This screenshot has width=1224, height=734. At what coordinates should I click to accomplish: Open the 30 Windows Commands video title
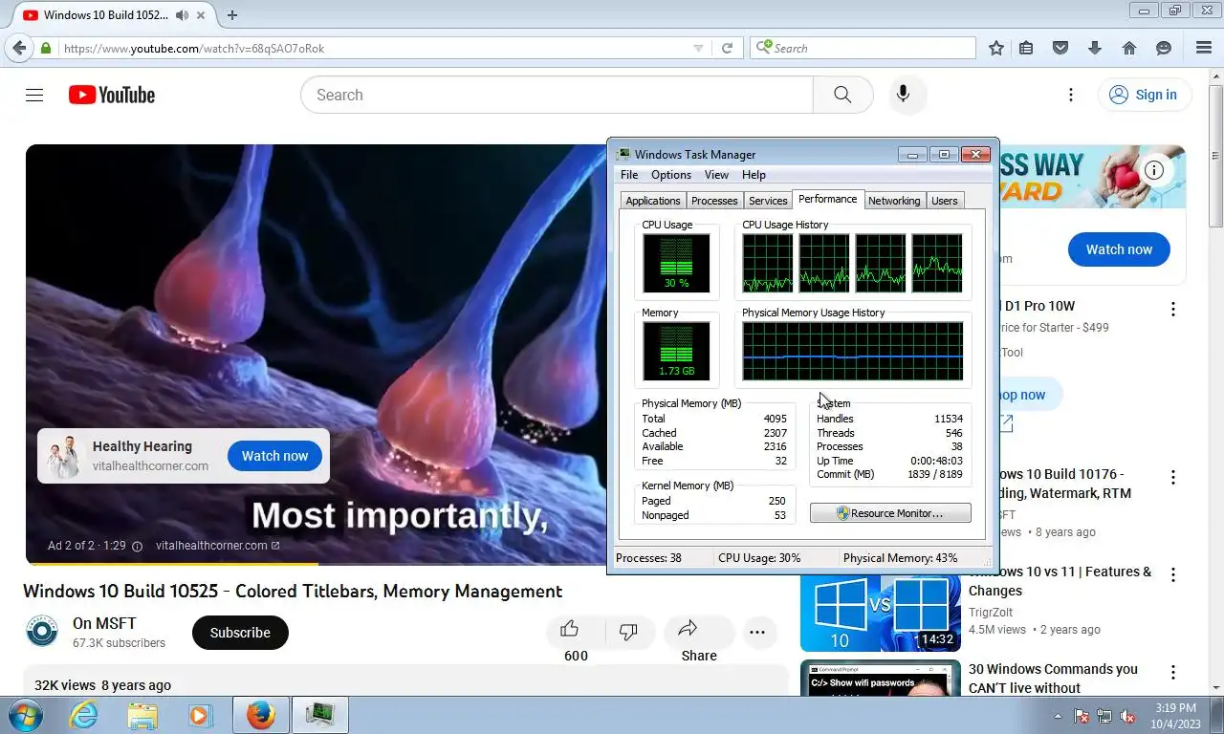[1053, 679]
